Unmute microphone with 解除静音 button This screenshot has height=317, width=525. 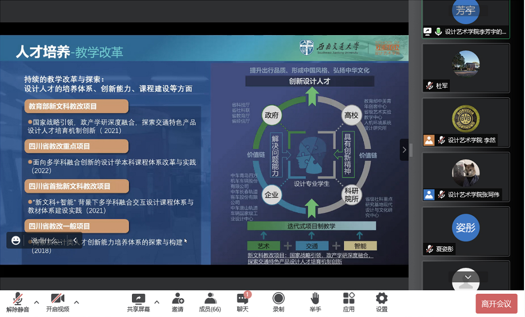(x=18, y=302)
